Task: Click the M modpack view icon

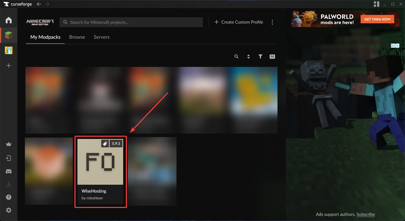Action: click(x=272, y=57)
